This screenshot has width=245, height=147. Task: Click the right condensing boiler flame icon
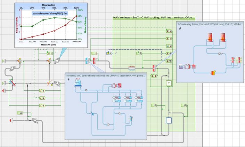[x=223, y=37]
